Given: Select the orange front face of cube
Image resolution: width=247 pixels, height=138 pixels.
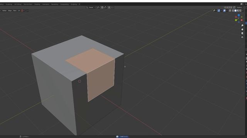Looking at the screenshot, I should coord(101,80).
